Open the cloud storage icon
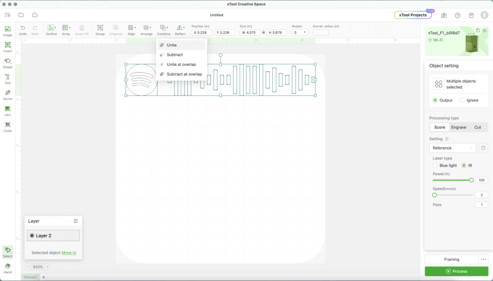 pyautogui.click(x=35, y=15)
